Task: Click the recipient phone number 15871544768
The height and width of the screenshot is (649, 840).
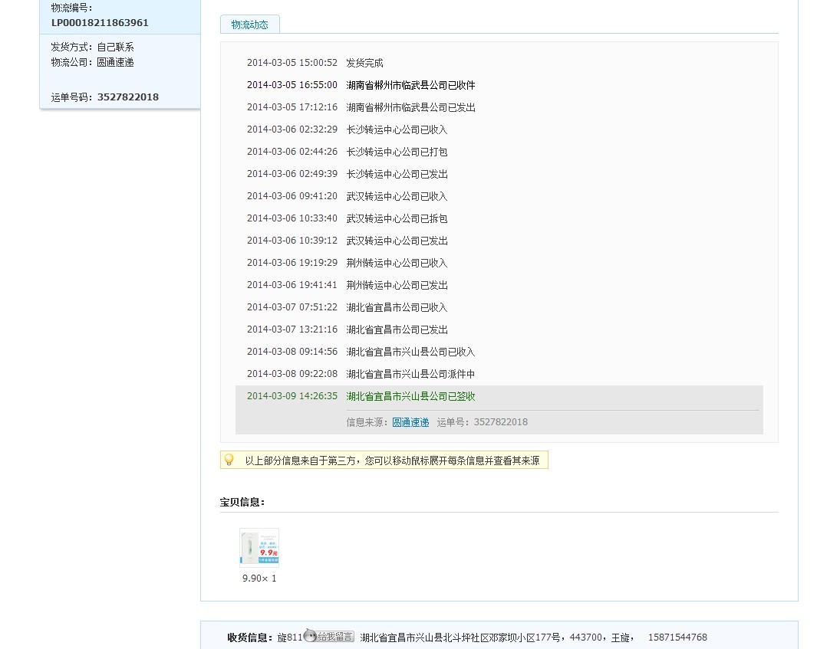Action: click(677, 638)
